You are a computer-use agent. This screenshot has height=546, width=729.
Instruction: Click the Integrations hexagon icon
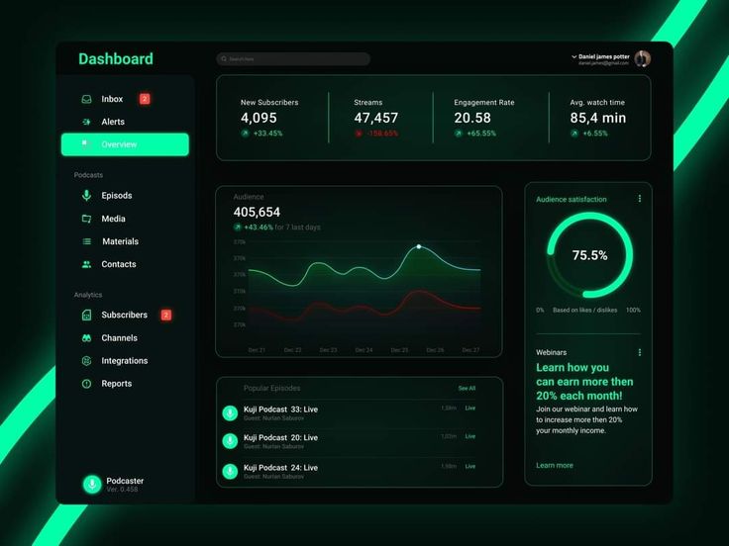point(86,361)
